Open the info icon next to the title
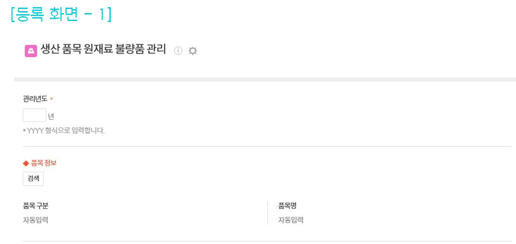 pyautogui.click(x=177, y=50)
